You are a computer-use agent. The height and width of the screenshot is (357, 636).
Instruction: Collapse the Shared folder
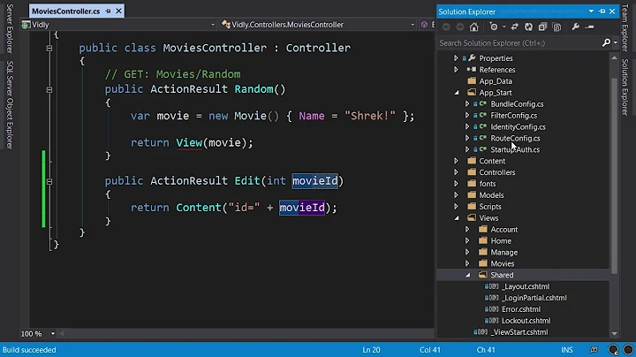[x=468, y=275]
